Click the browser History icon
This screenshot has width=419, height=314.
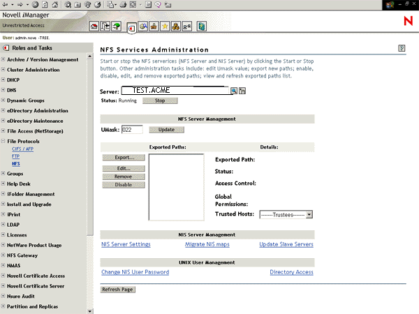tap(98, 5)
